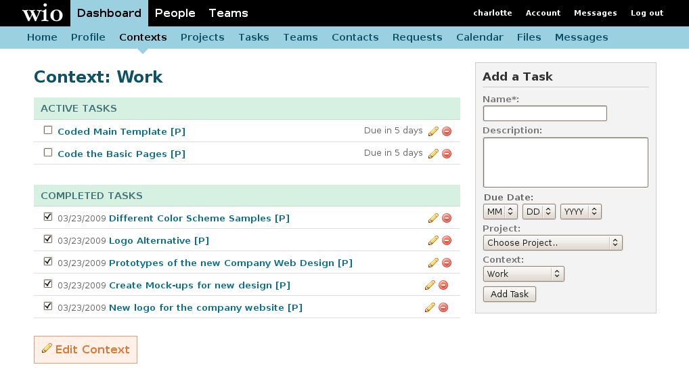689x371 pixels.
Task: Open the YYYY year selector
Action: 581,211
